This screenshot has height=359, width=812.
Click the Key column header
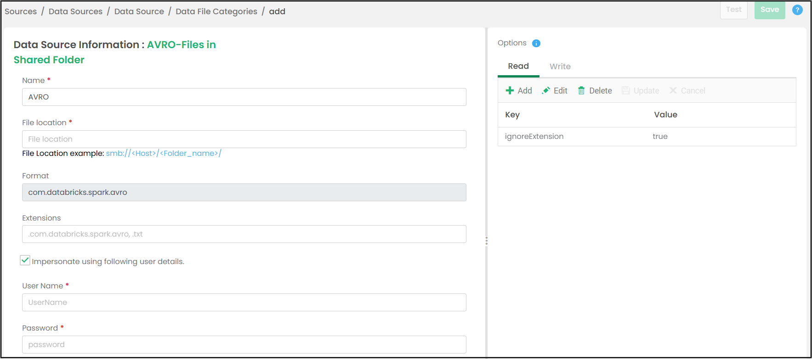pyautogui.click(x=512, y=115)
